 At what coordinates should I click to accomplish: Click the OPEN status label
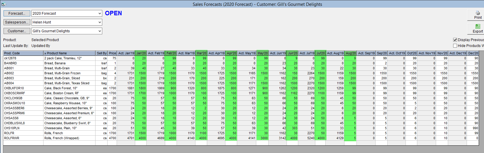coord(113,13)
